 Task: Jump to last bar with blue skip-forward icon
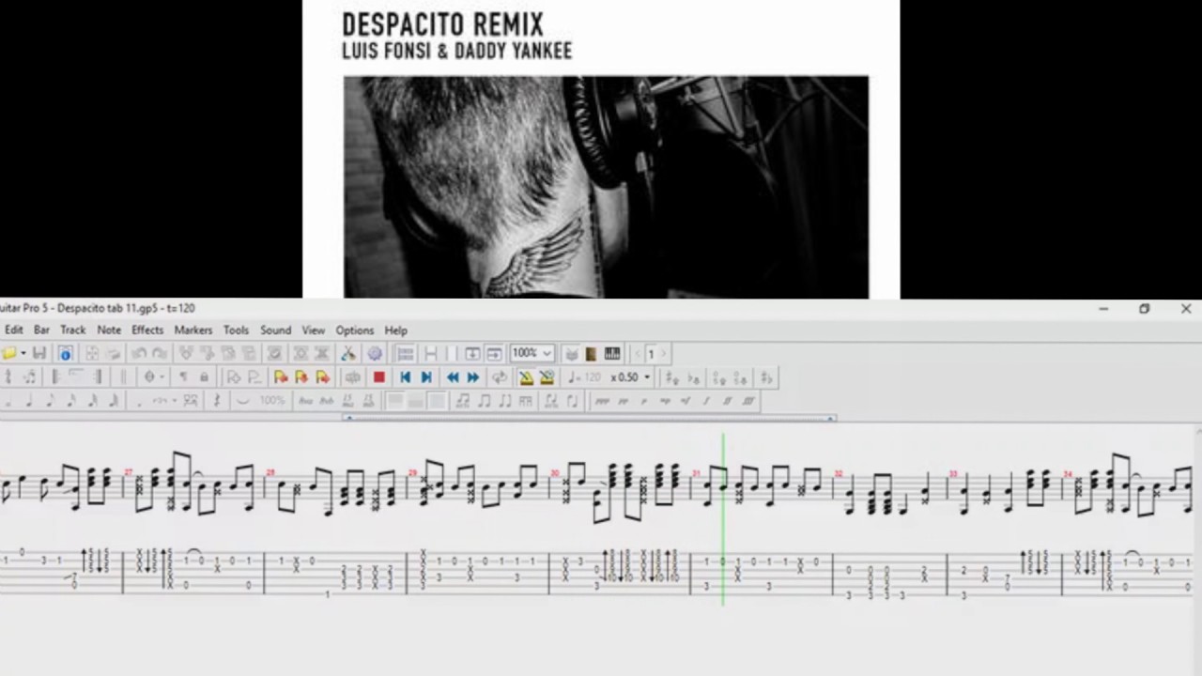[x=426, y=377]
